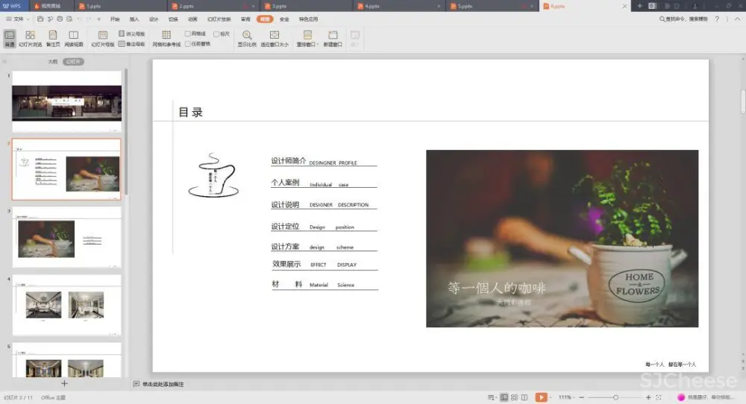The width and height of the screenshot is (746, 404).
Task: Switch thumbnail pane to 大纲 outline
Action: click(53, 62)
